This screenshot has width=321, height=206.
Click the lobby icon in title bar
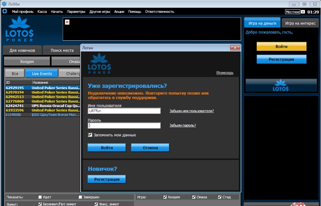click(4, 4)
